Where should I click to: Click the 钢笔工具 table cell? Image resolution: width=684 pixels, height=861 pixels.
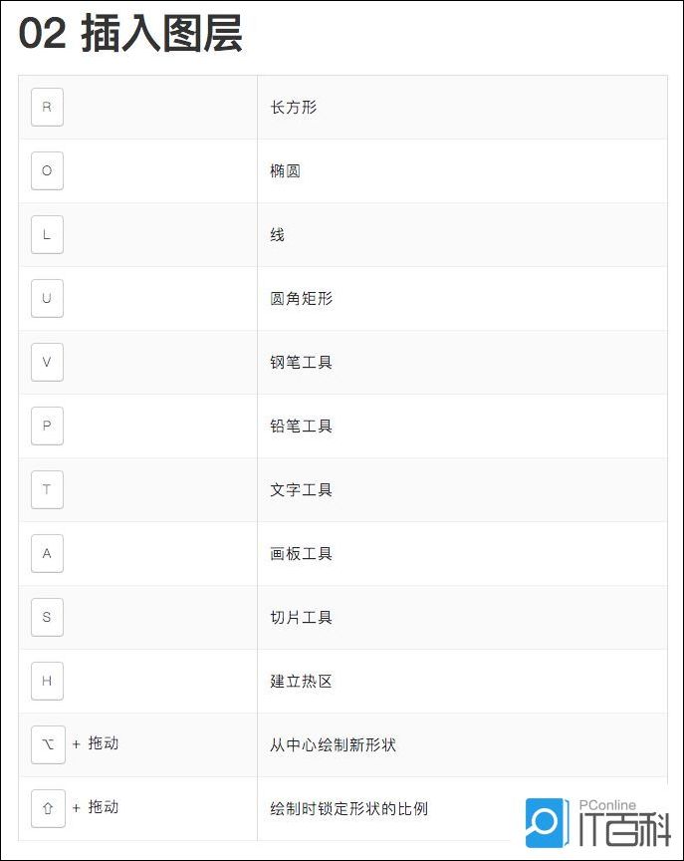tap(301, 362)
